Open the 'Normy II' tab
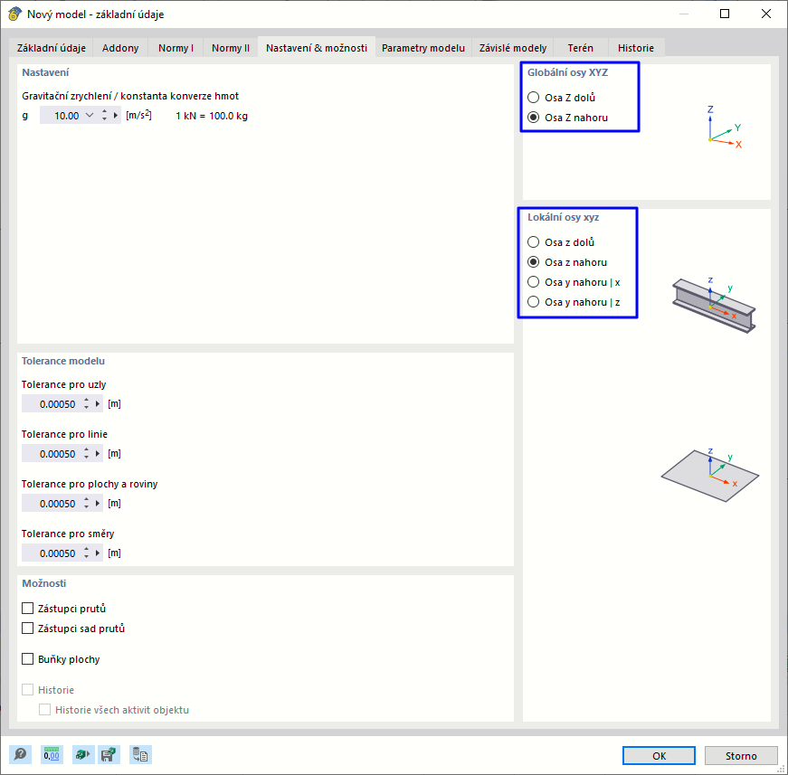788x775 pixels. click(x=230, y=48)
